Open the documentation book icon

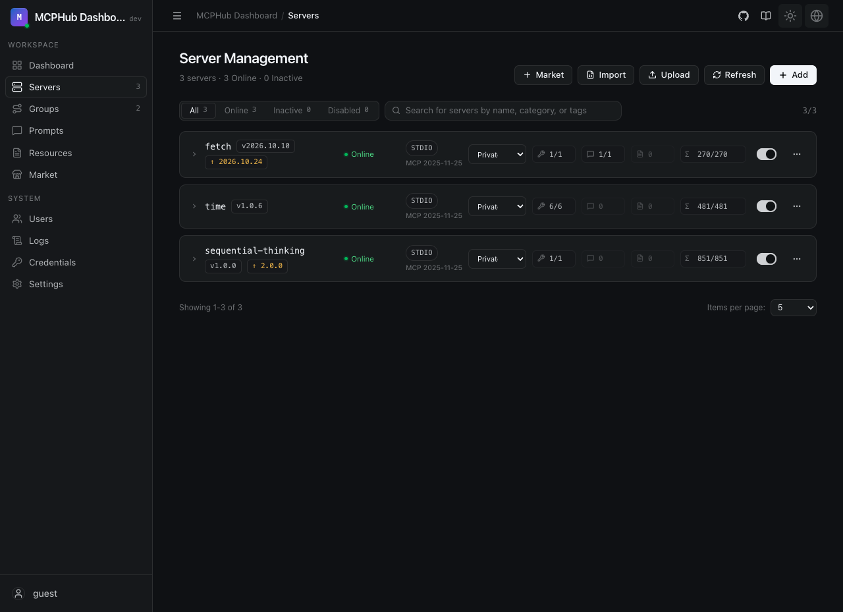[x=766, y=16]
